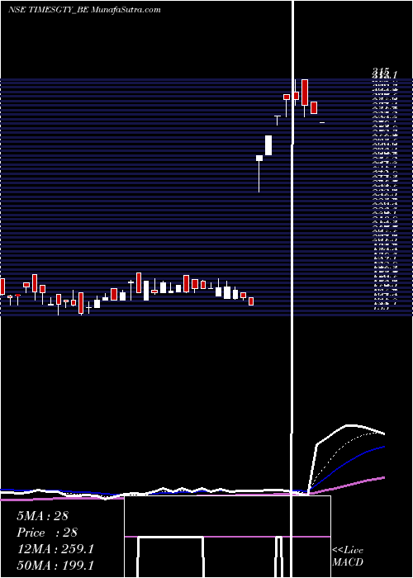413x578 pixels.
Task: Select the 5MA : 28 reading
Action: (42, 516)
